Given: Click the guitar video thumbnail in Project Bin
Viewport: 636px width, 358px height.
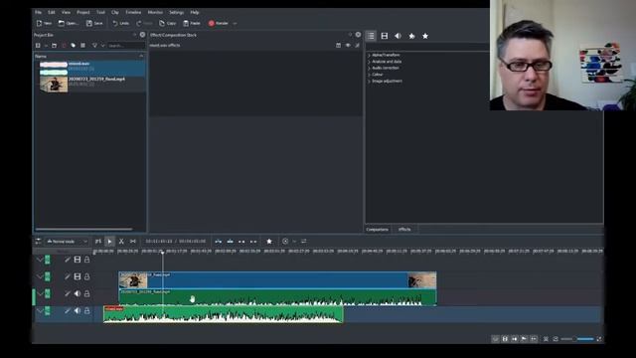Looking at the screenshot, I should coord(54,85).
